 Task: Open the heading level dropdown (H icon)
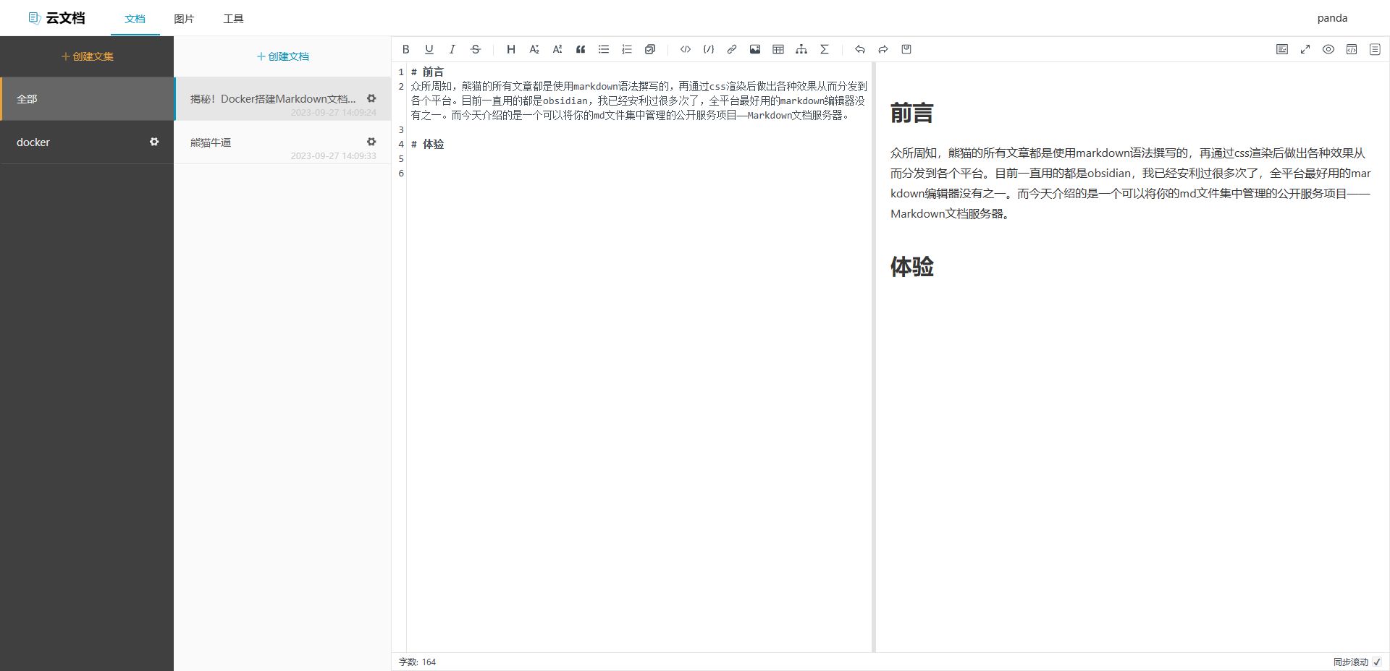pos(511,49)
